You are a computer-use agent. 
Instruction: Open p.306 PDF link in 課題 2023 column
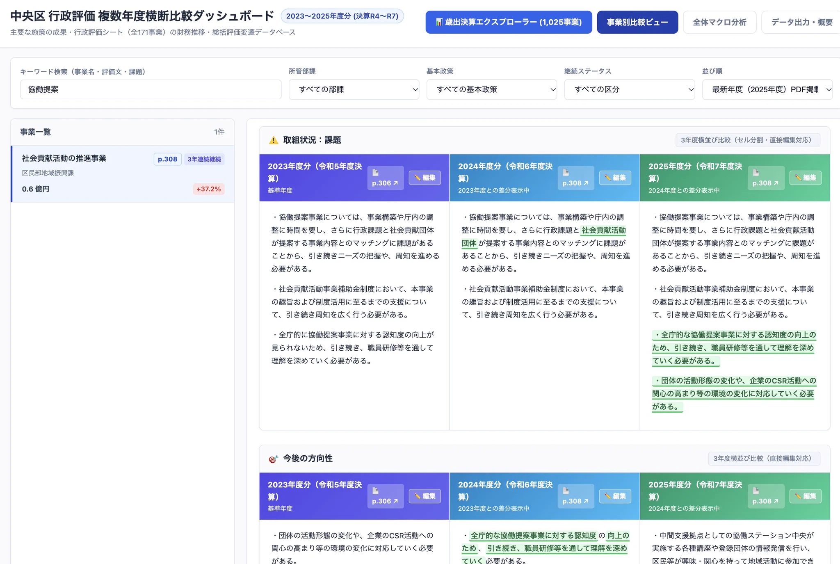(385, 178)
